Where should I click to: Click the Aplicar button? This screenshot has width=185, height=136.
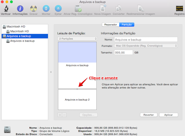(168, 115)
